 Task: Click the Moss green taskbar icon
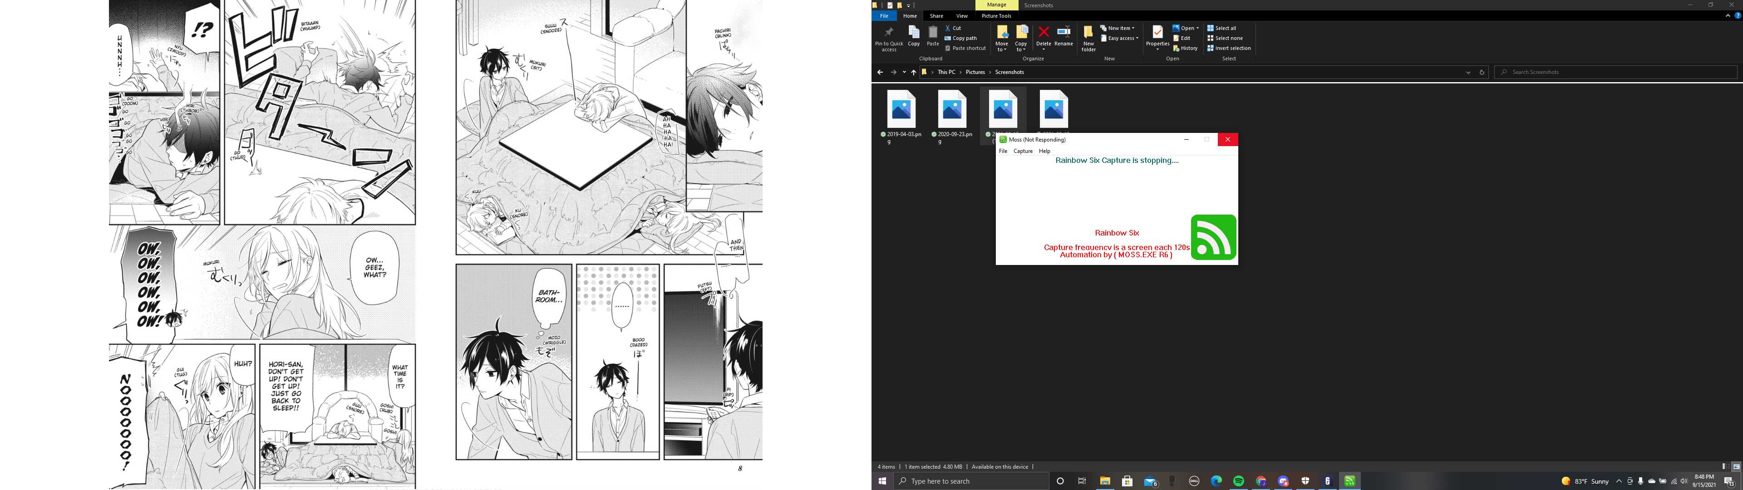(1350, 481)
